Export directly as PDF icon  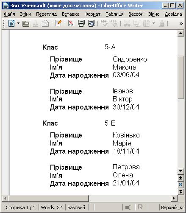[71, 23]
